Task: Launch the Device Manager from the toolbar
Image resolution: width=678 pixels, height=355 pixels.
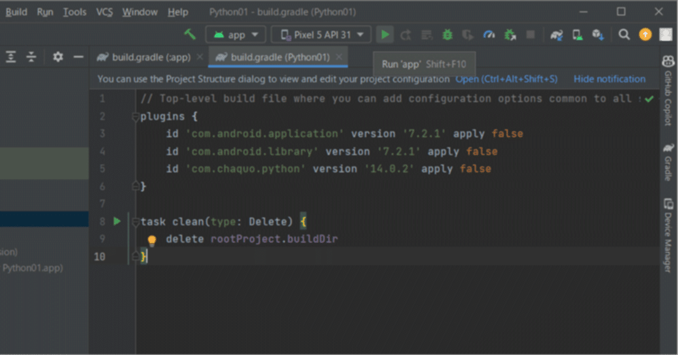Action: pyautogui.click(x=577, y=34)
